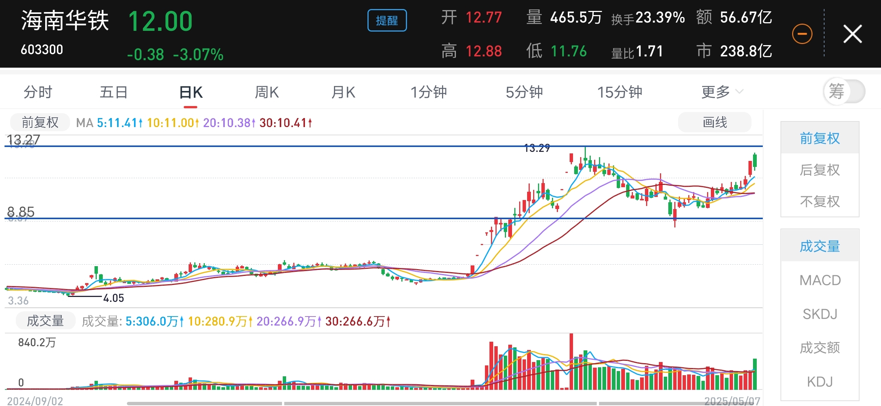Choose 不复权 in the right side panel
Screen dimensions: 881x406
[x=820, y=201]
